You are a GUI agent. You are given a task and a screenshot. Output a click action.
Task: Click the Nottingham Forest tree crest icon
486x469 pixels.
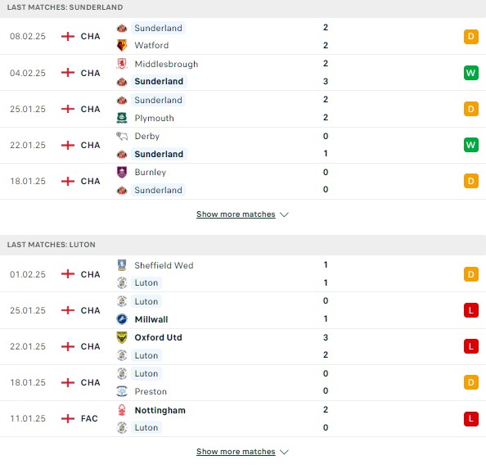coord(122,410)
